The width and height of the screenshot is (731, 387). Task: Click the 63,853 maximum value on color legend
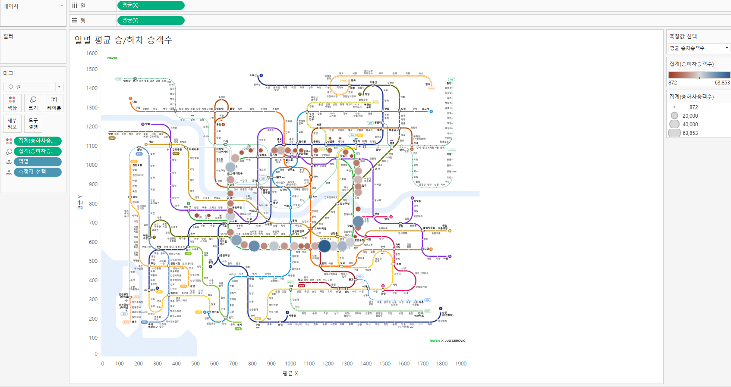click(x=722, y=83)
